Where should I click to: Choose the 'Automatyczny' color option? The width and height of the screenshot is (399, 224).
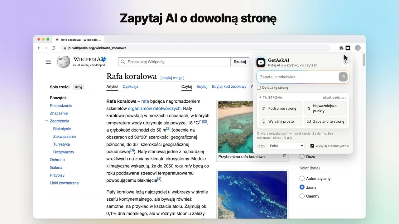[x=302, y=179]
